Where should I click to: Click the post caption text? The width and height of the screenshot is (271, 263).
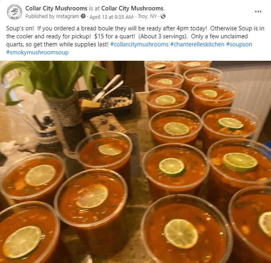(x=135, y=40)
